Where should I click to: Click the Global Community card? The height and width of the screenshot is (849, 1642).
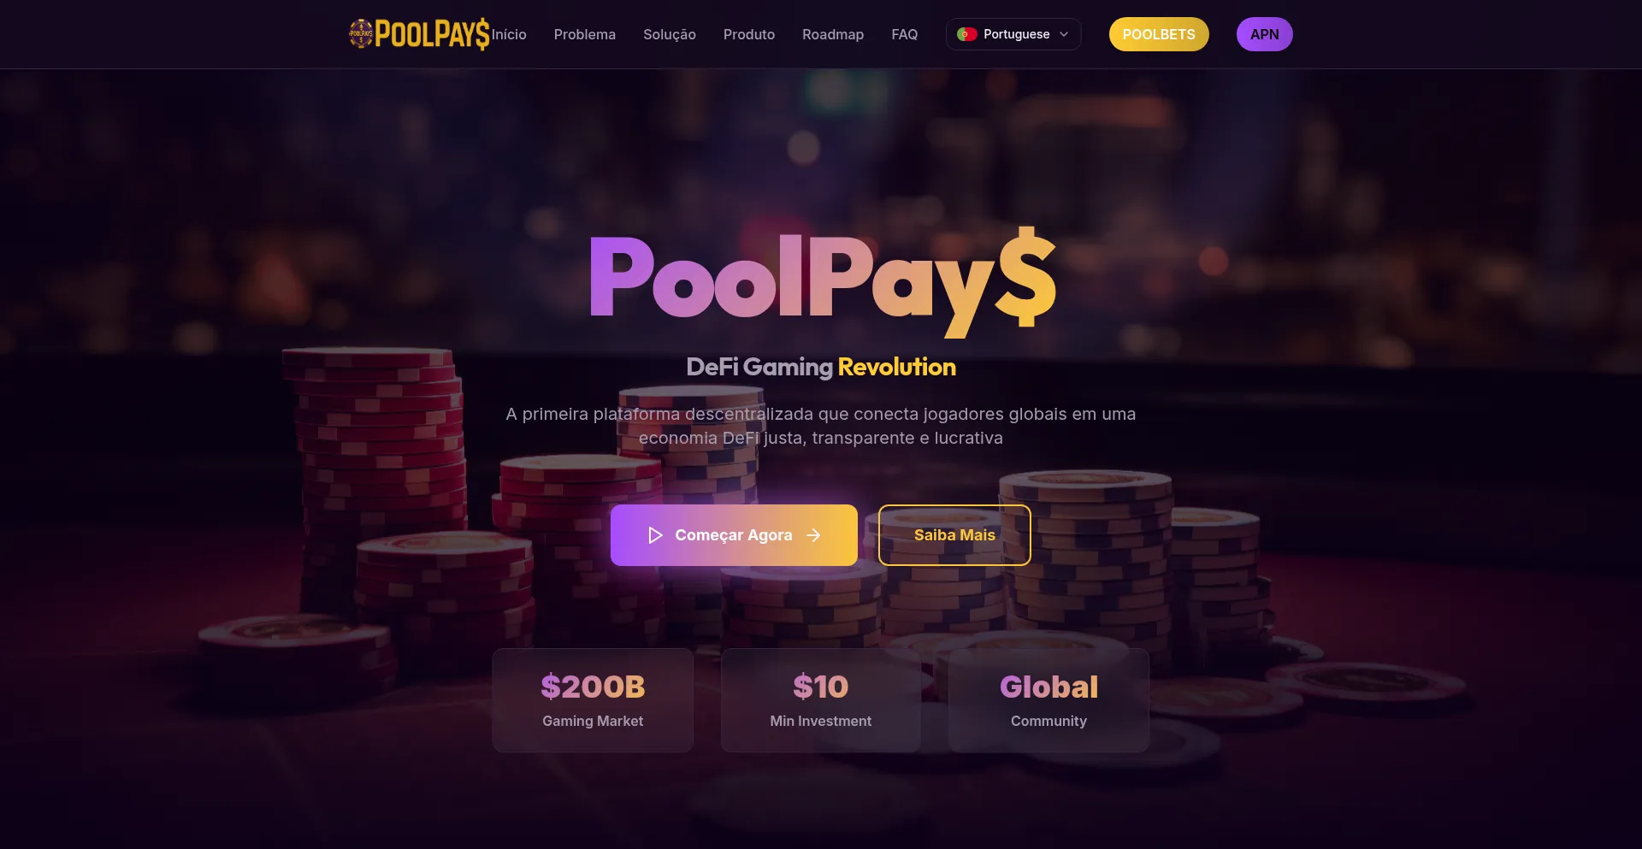tap(1048, 700)
